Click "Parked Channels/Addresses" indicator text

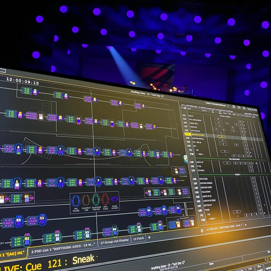(x=216, y=104)
